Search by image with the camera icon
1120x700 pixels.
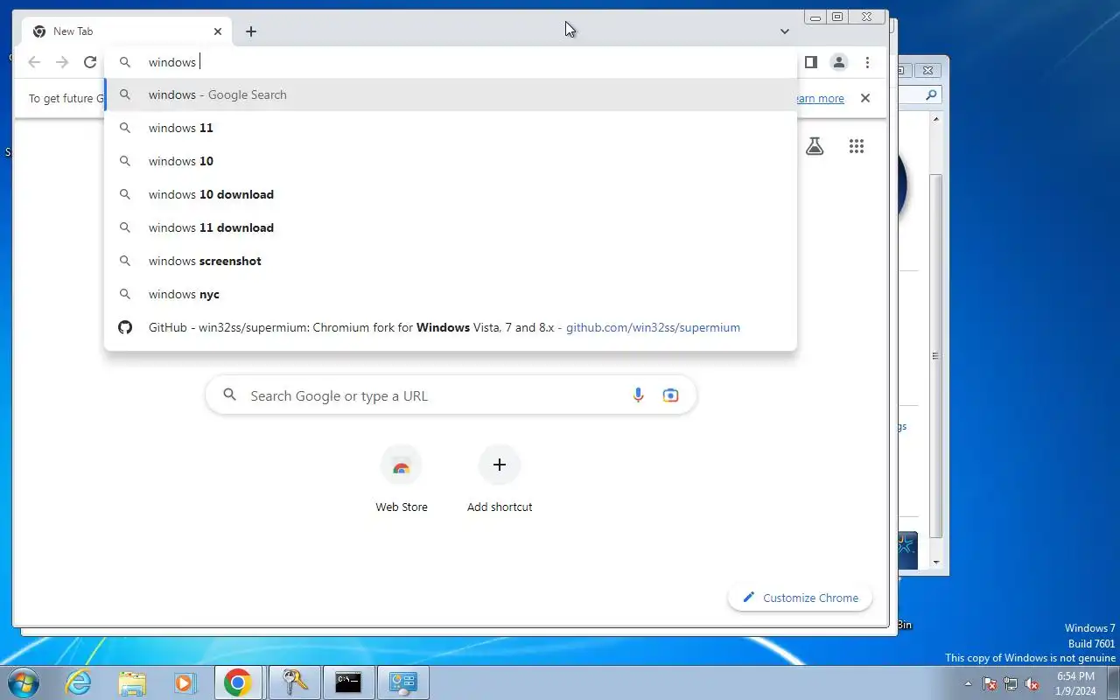coord(670,395)
